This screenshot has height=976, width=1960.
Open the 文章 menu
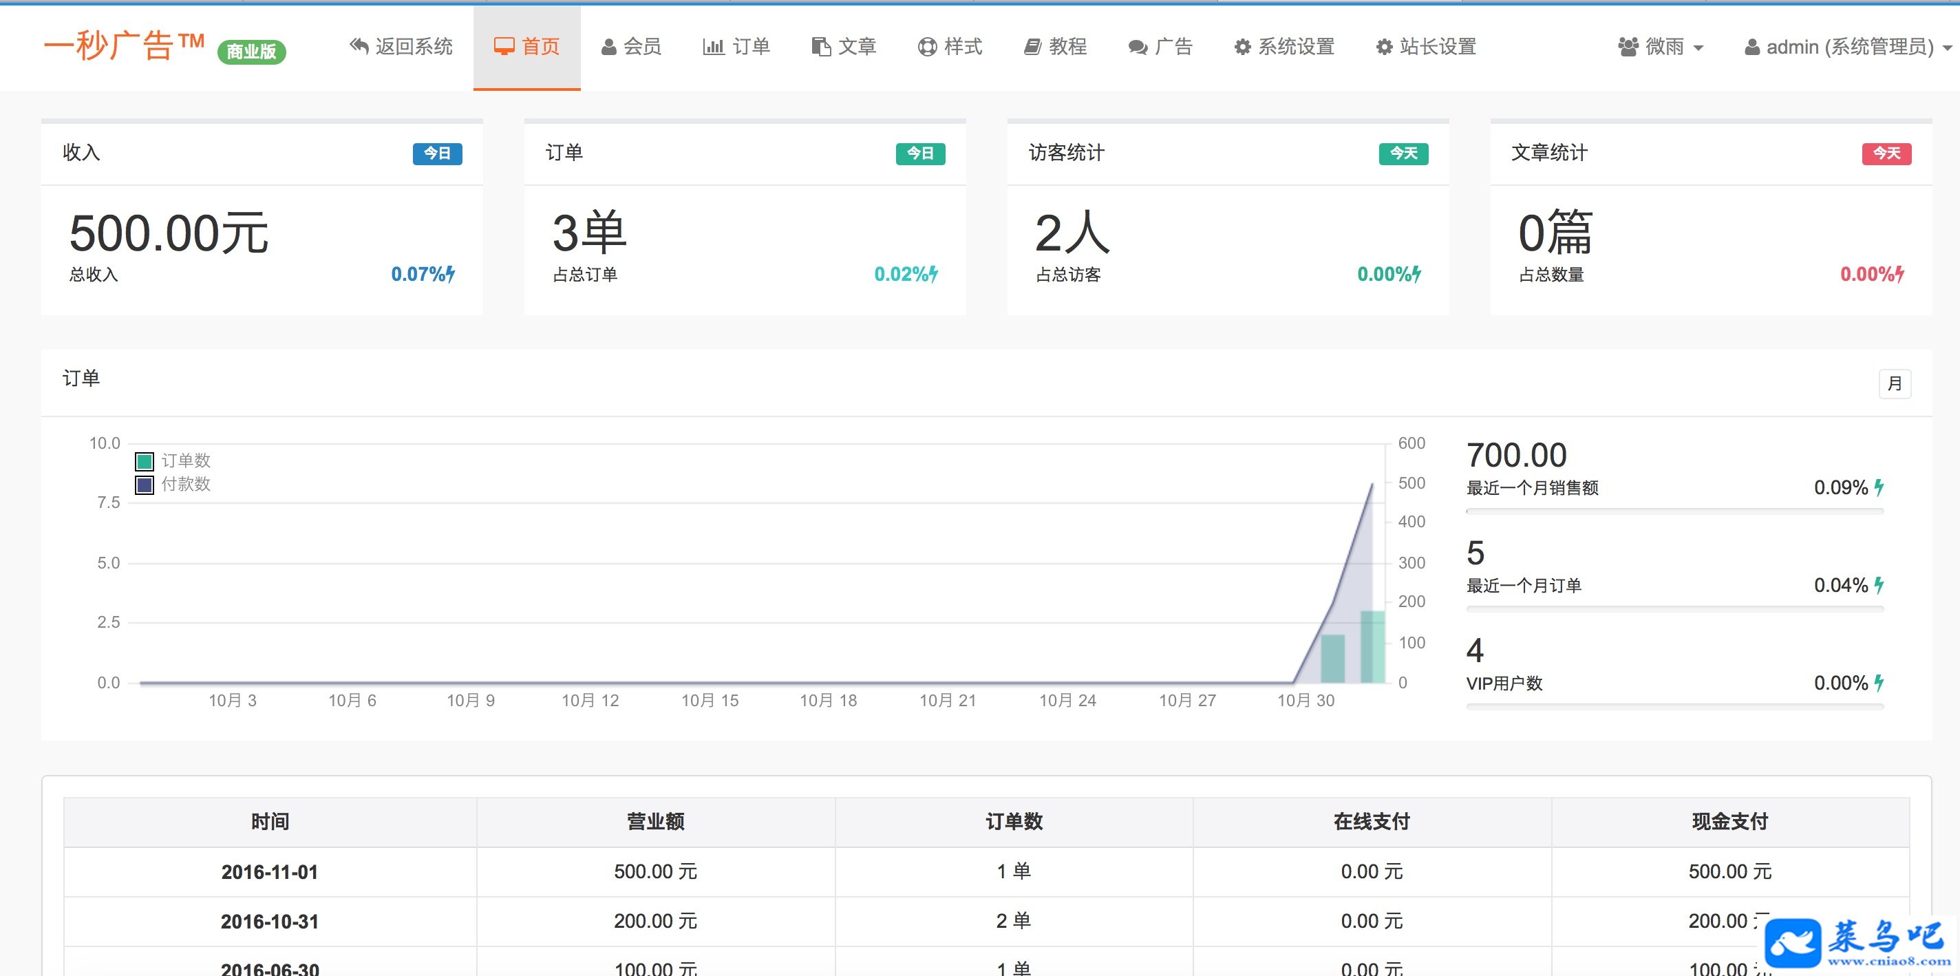point(844,47)
